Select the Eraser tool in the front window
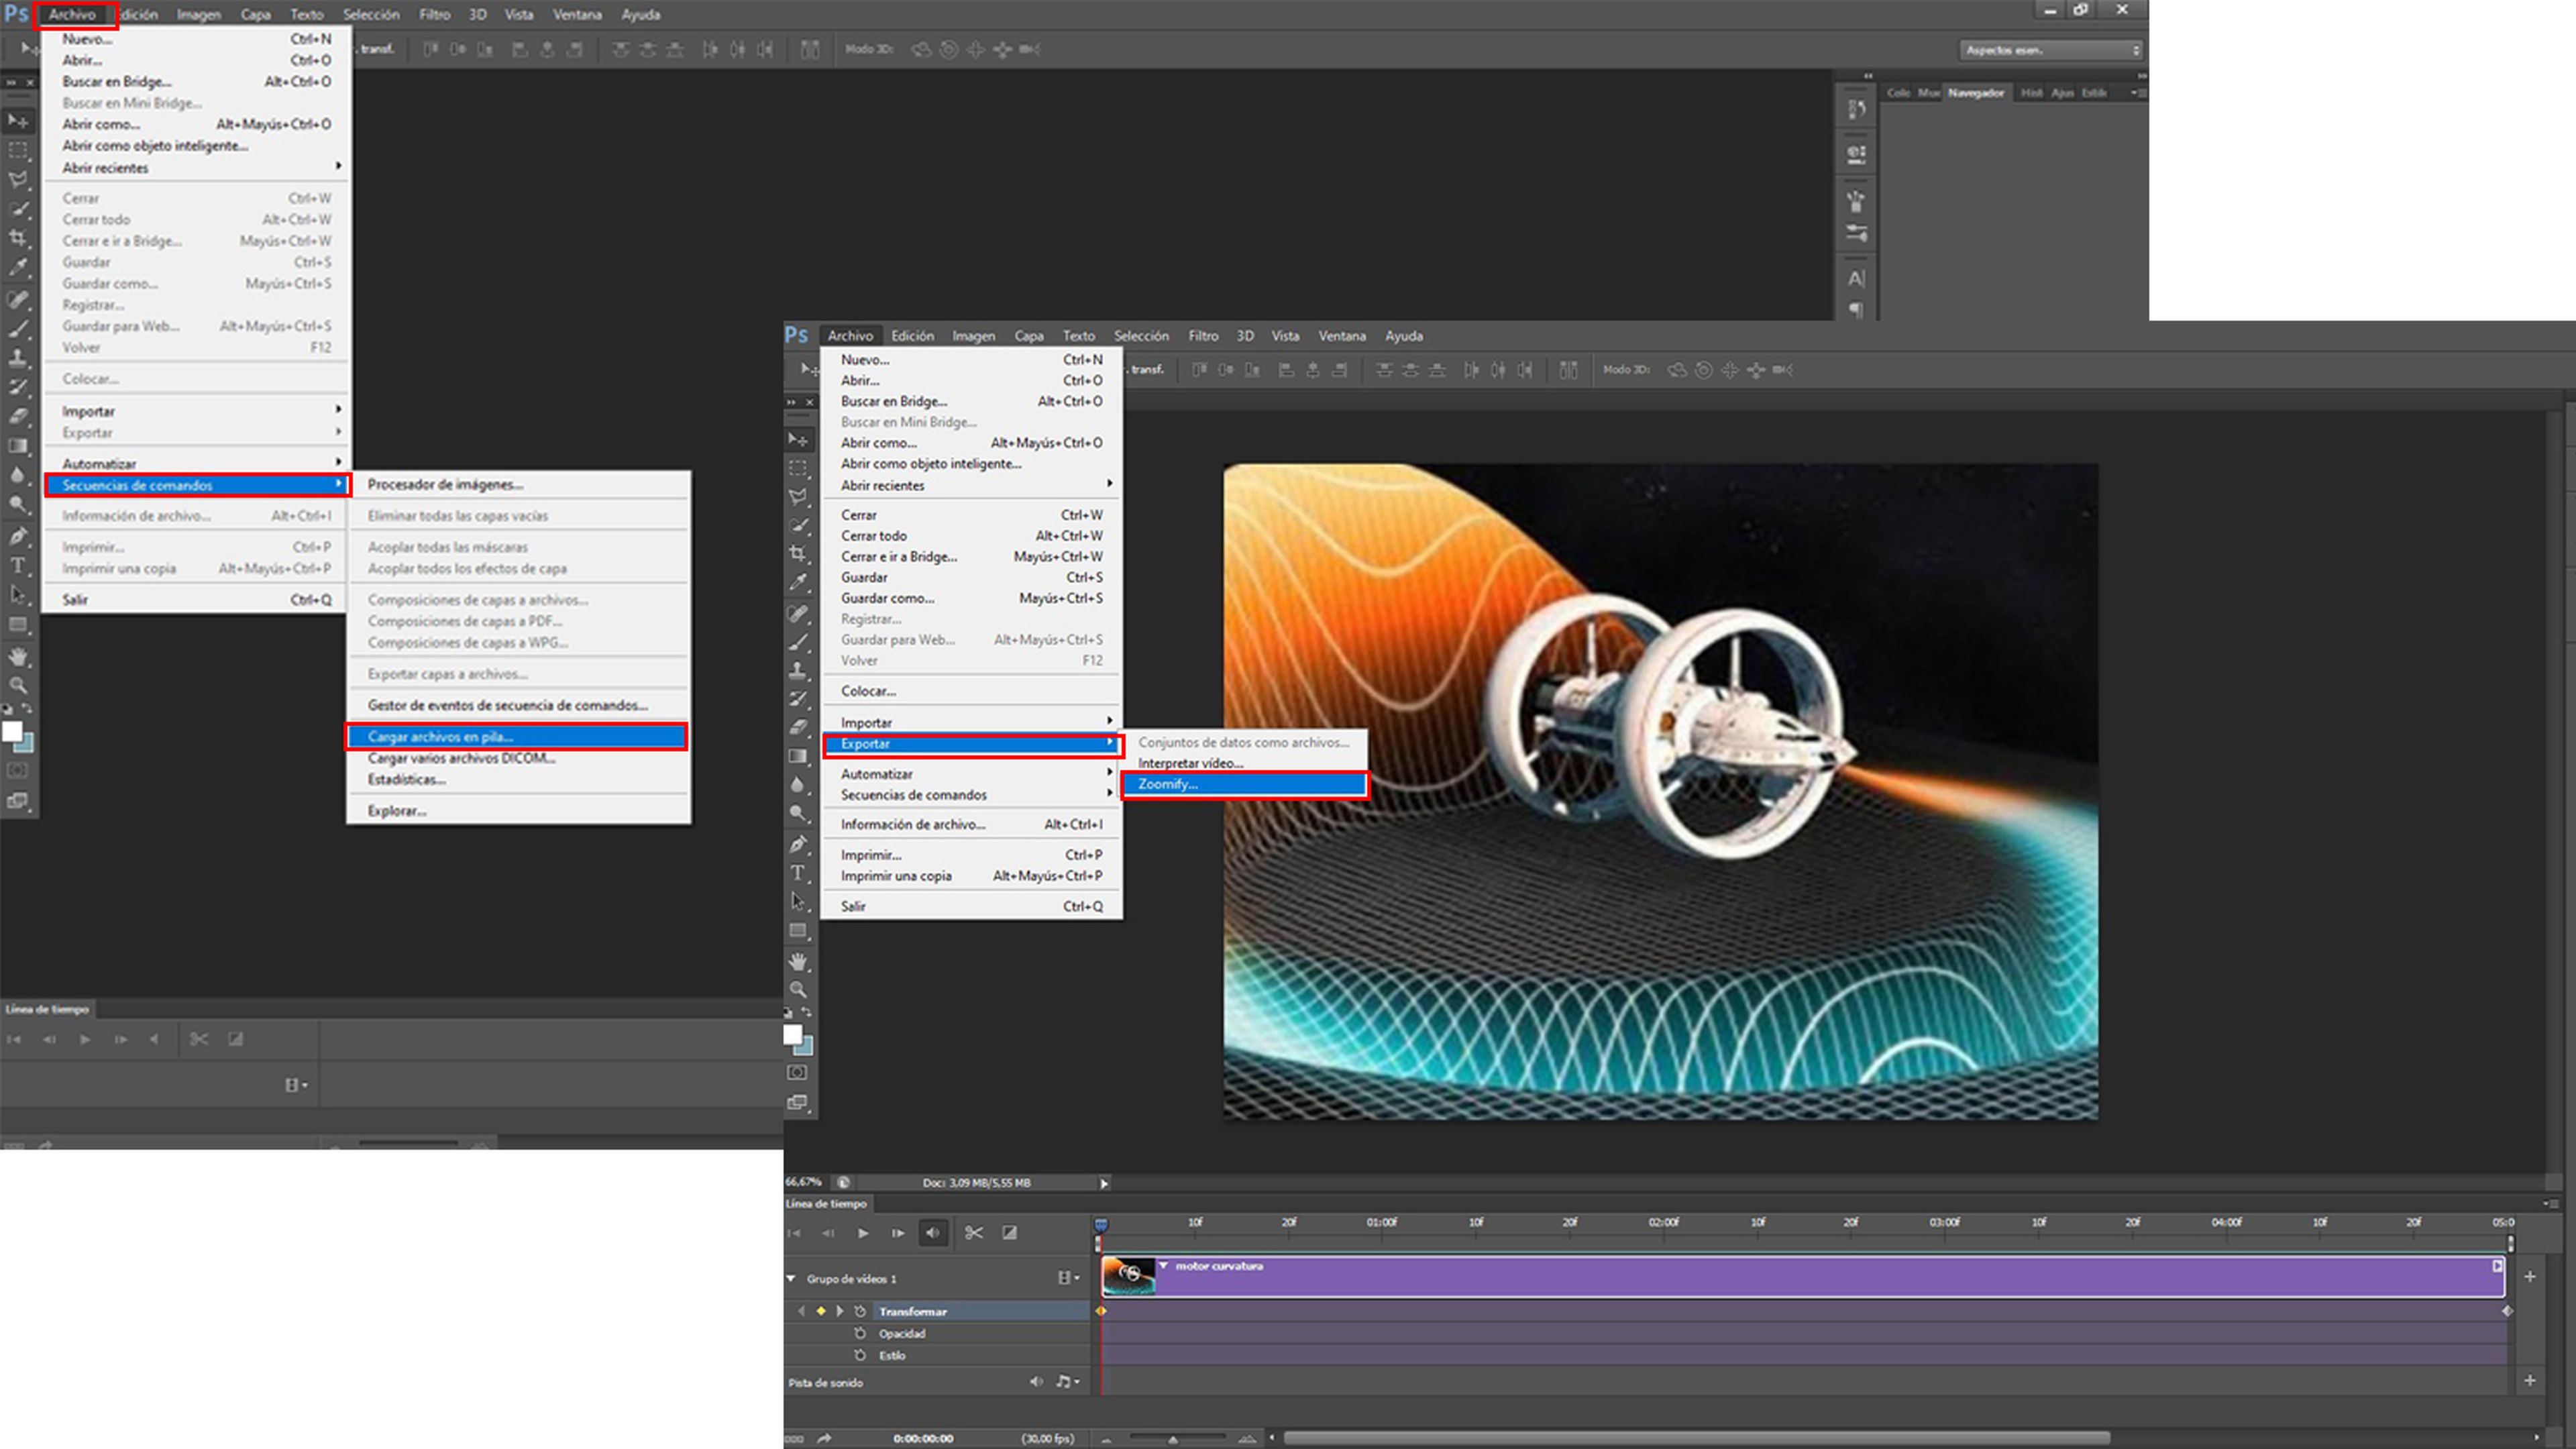The height and width of the screenshot is (1449, 2576). pyautogui.click(x=798, y=727)
